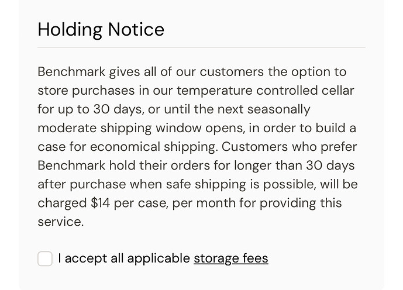Click the "I accept all applicable" label text
Screen dimensions: 403x290
pyautogui.click(x=124, y=258)
